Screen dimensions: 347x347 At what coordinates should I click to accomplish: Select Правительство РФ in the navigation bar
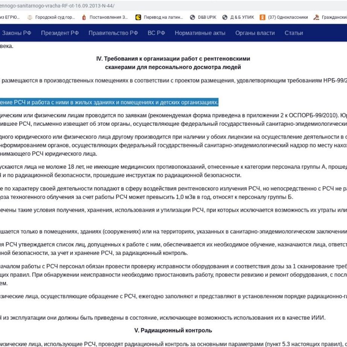[x=113, y=33]
